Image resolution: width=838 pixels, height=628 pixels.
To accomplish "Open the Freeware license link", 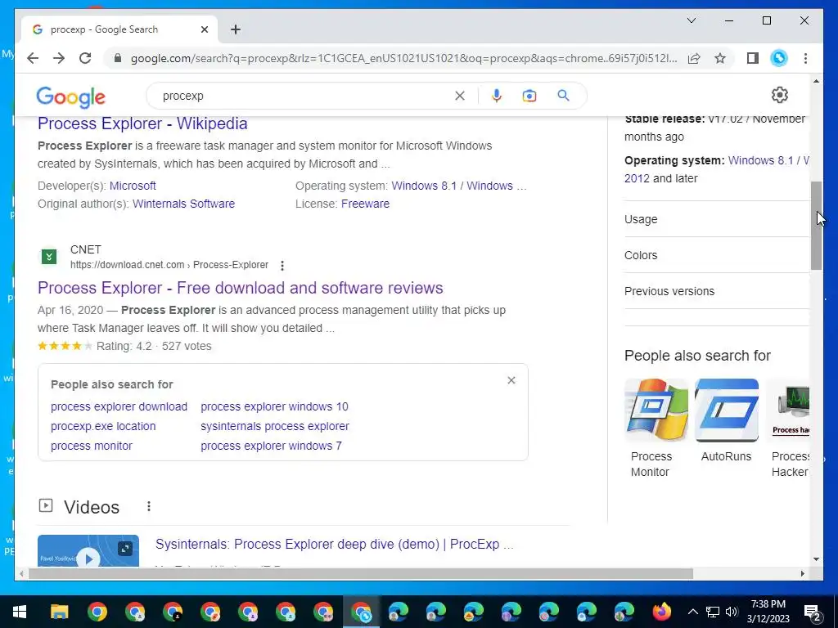I will [x=365, y=204].
